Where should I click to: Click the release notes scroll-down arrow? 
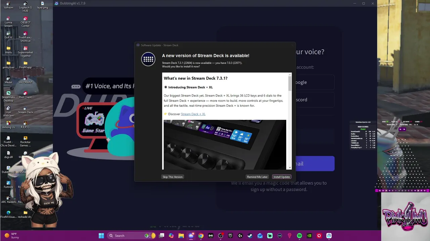point(290,167)
